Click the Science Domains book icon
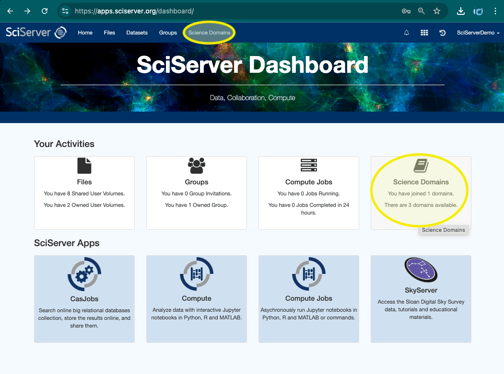 (x=421, y=166)
